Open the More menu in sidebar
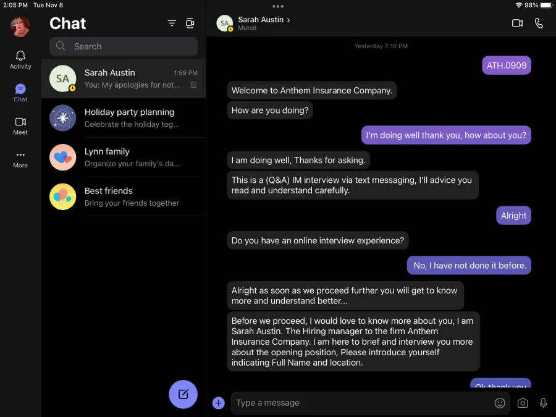The width and height of the screenshot is (556, 417). pos(20,159)
